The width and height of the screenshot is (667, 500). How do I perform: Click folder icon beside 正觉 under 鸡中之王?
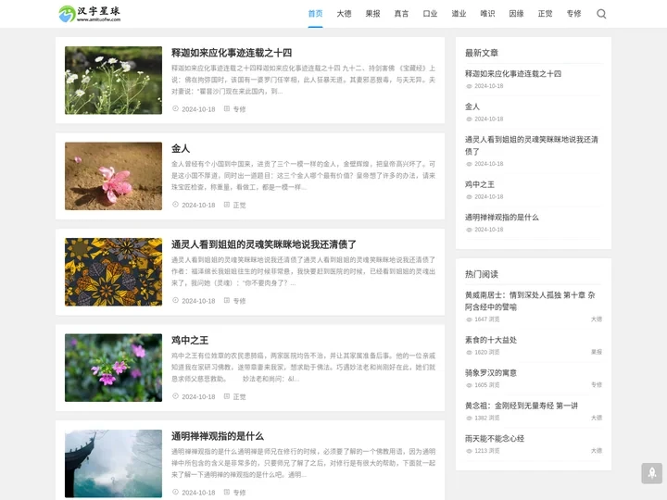(x=226, y=396)
